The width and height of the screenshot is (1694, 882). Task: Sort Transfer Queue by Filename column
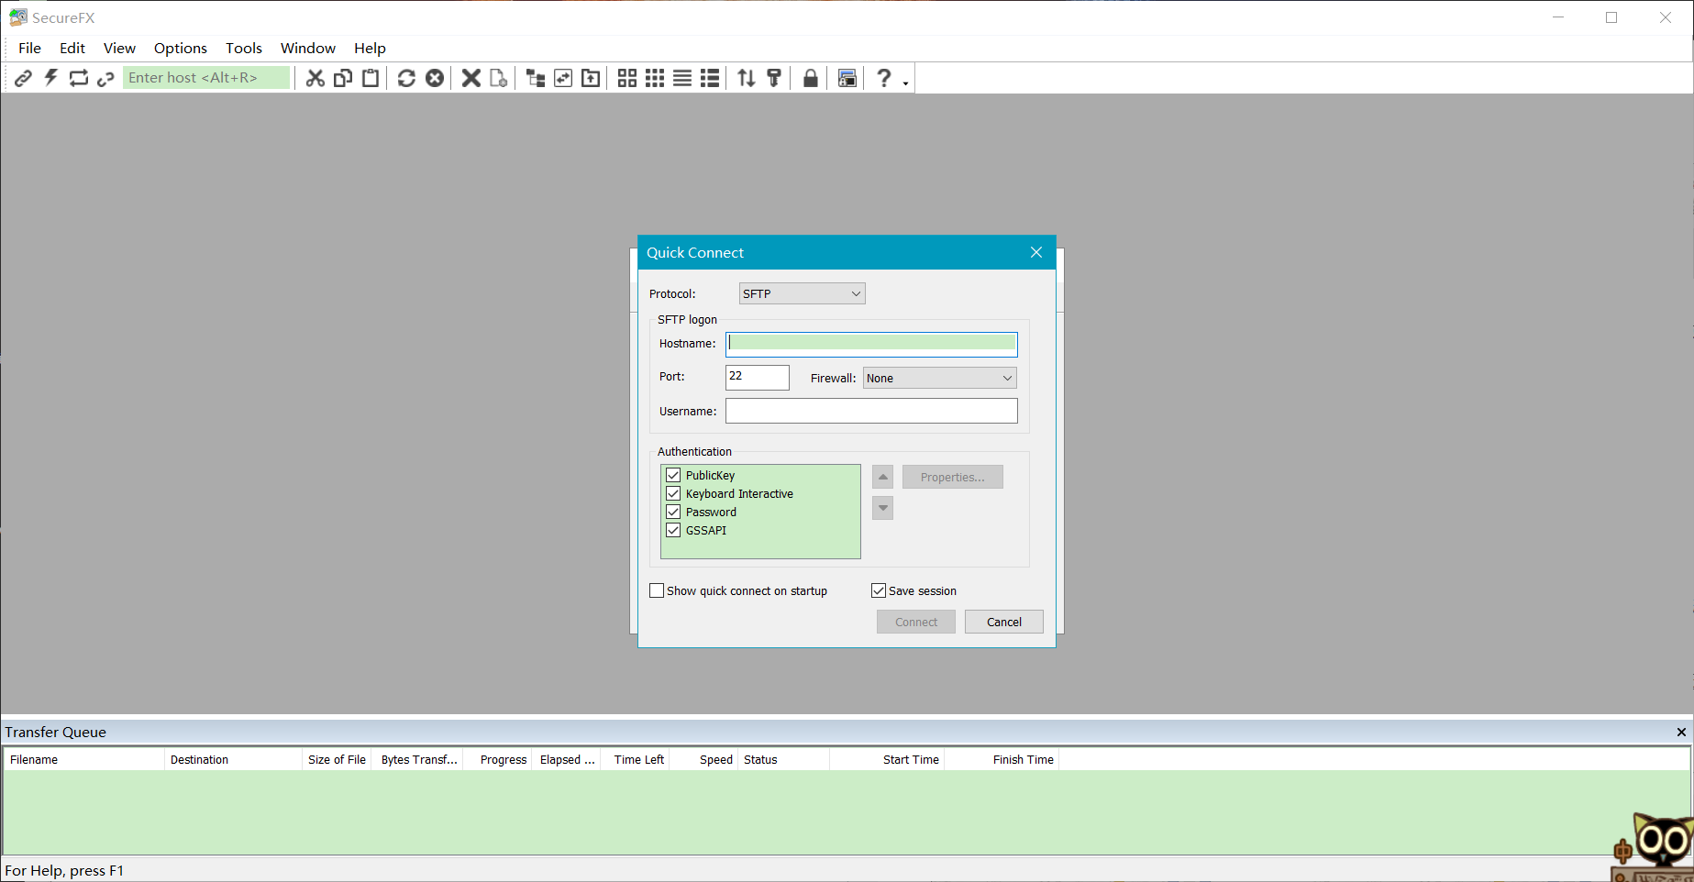pyautogui.click(x=84, y=759)
